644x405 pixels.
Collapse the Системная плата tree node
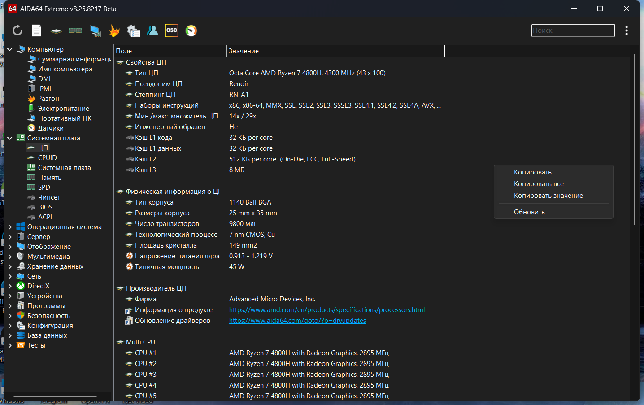click(9, 138)
